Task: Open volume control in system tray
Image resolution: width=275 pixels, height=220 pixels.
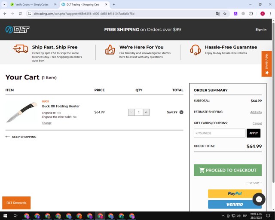Action: [x=238, y=216]
